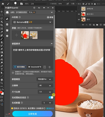The height and width of the screenshot is (117, 105).
Task: Select the Eraser tool
Action: tap(2, 49)
